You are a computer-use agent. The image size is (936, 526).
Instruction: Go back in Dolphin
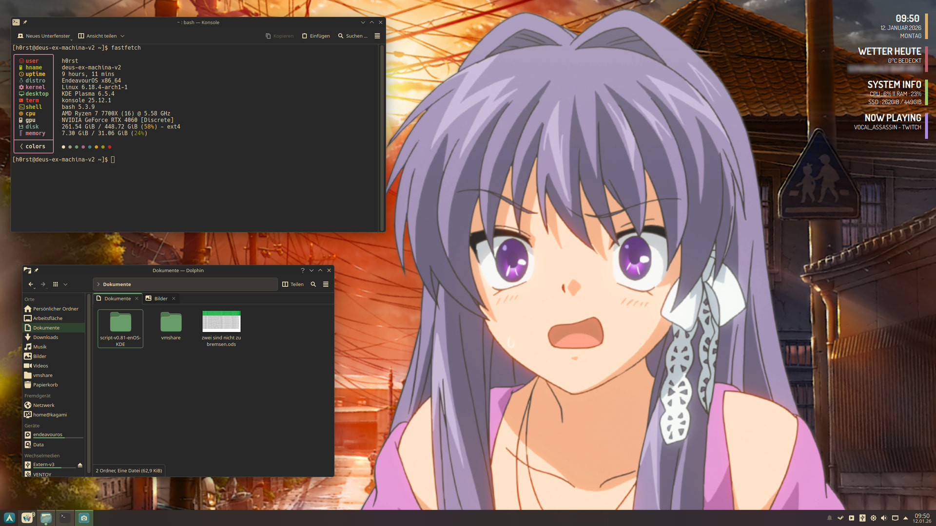pos(31,284)
